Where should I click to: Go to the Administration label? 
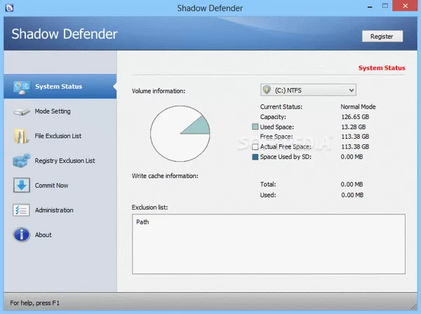[54, 210]
